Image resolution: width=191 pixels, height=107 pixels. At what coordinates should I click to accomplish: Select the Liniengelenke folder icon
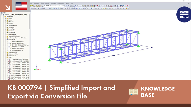pos(7,34)
